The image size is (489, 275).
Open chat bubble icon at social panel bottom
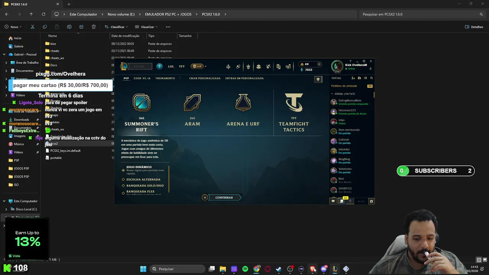(333, 201)
